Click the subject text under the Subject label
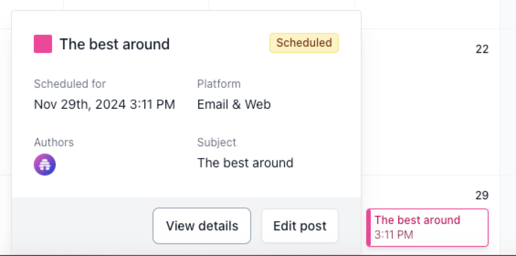Viewport: 516px width, 256px height. (245, 163)
